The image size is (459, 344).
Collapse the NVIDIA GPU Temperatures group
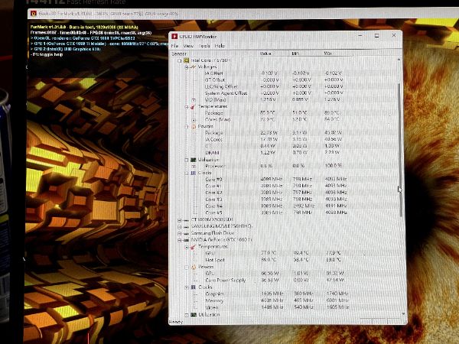[x=187, y=247]
